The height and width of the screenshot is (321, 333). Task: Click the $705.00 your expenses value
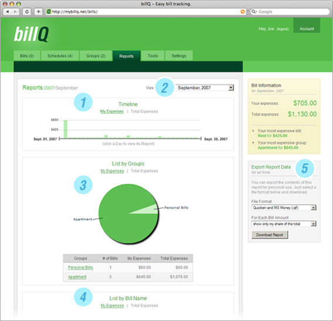pos(305,103)
